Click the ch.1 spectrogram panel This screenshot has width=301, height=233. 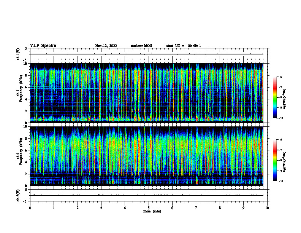click(147, 93)
